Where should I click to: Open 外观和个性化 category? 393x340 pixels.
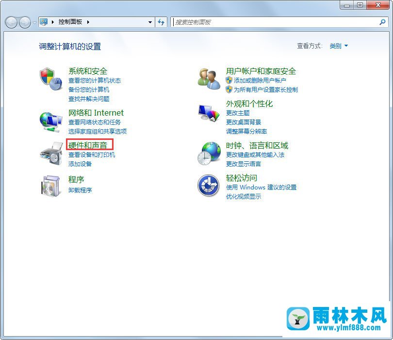click(249, 103)
